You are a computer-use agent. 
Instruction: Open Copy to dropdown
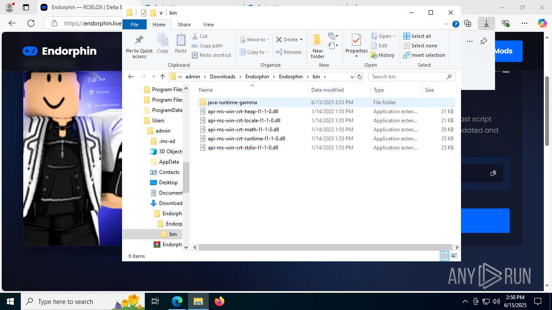(254, 52)
